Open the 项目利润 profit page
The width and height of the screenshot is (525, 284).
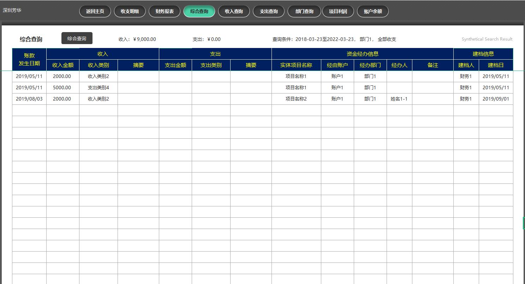coord(338,11)
